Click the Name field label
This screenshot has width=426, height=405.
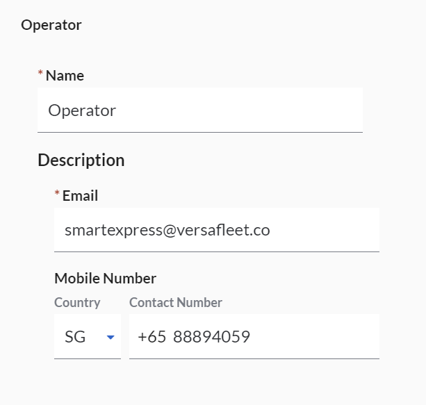[65, 76]
